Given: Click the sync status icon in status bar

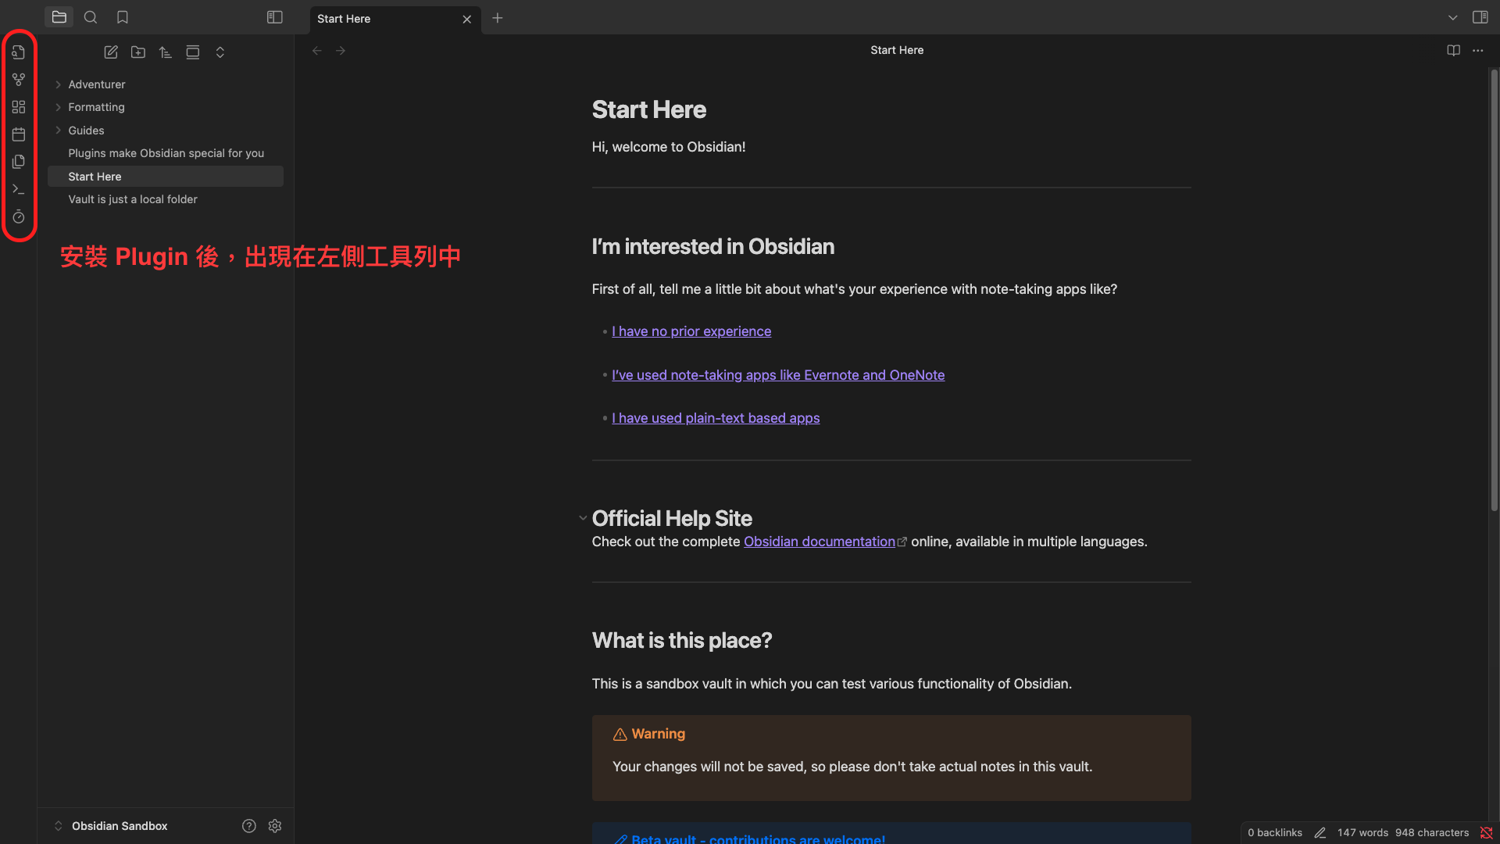Looking at the screenshot, I should 1486,833.
